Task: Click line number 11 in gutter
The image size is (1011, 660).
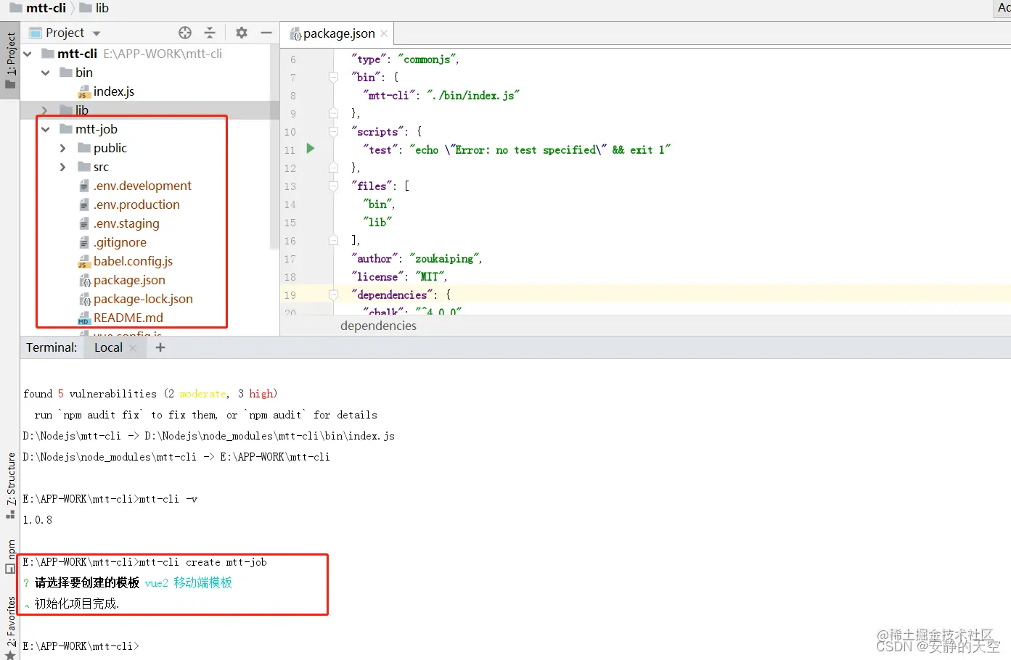Action: coord(290,150)
